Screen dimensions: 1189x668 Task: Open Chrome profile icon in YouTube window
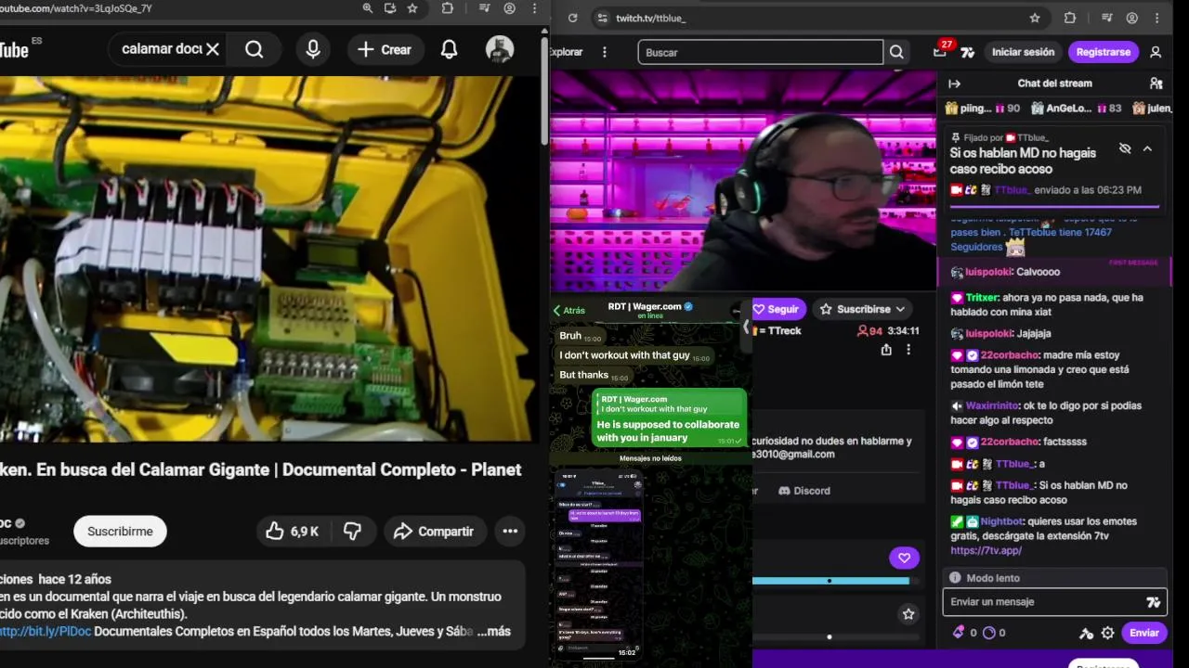click(510, 8)
